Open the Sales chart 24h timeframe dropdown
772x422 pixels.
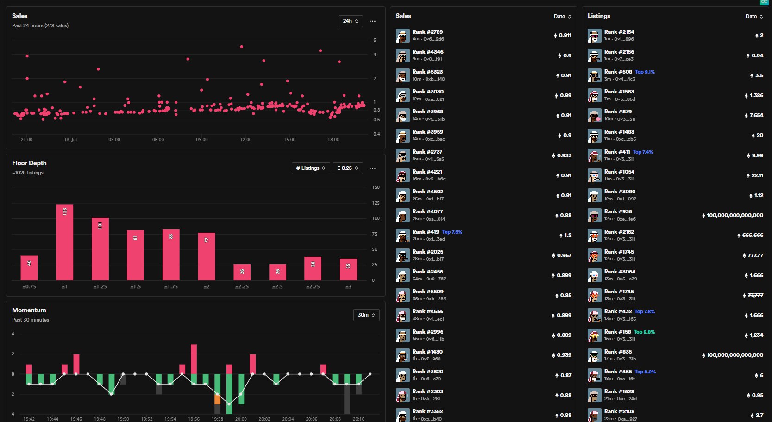coord(351,21)
